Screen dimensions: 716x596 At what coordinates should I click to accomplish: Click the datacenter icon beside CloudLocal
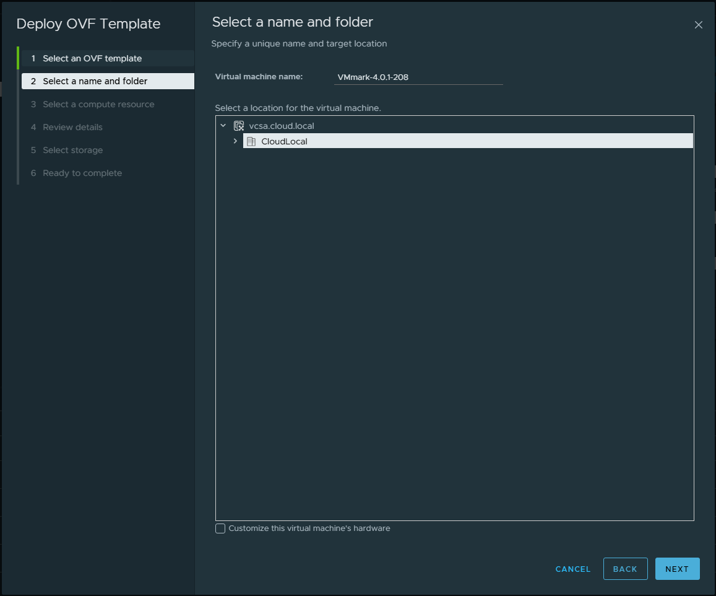click(251, 141)
